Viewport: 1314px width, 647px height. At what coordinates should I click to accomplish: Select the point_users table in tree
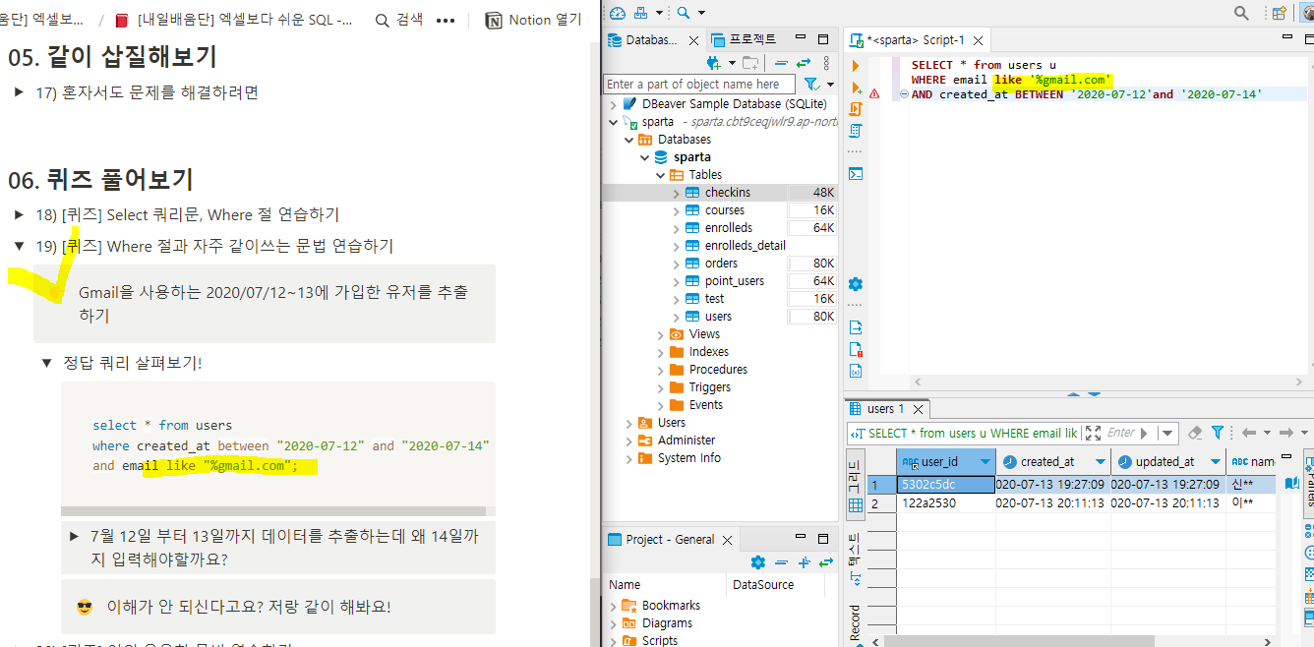tap(734, 281)
